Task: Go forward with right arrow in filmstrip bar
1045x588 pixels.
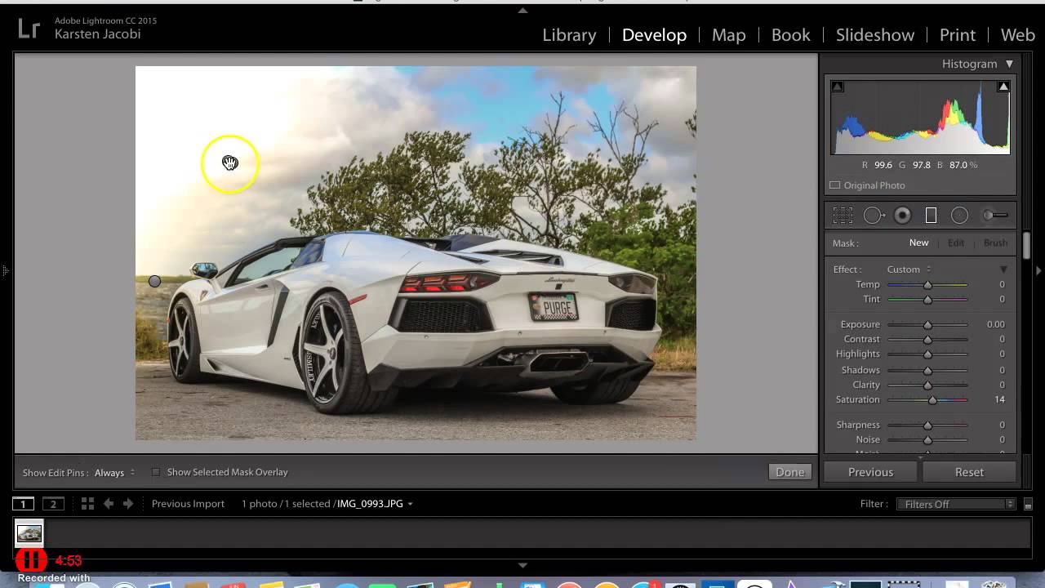Action: click(x=127, y=504)
